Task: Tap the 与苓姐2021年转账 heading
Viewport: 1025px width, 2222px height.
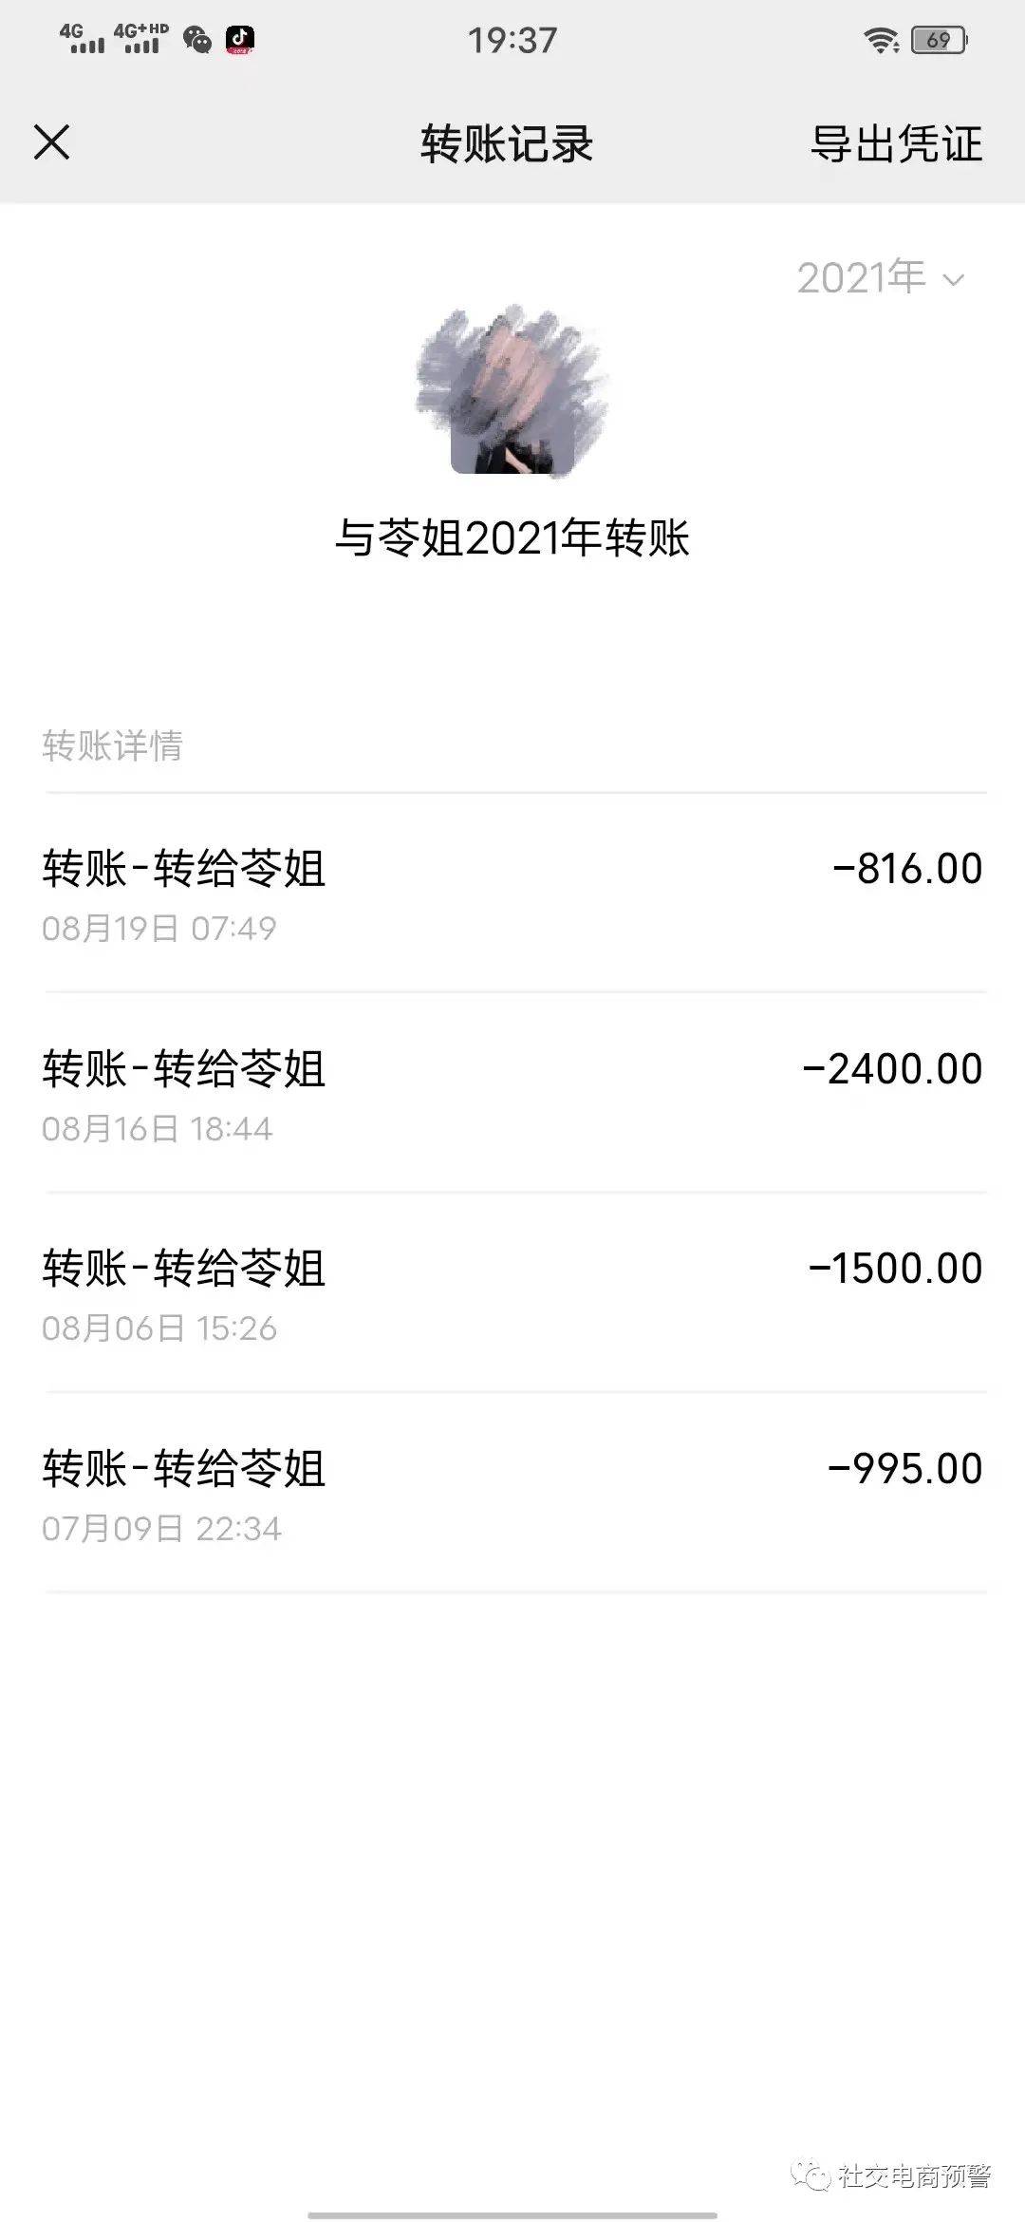Action: pos(512,537)
